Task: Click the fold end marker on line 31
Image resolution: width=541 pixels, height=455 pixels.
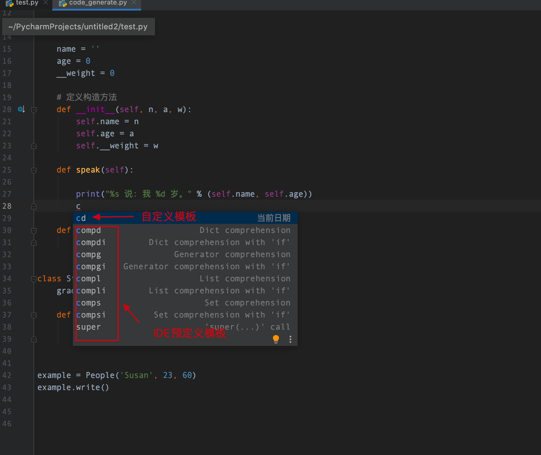Action: tap(34, 243)
